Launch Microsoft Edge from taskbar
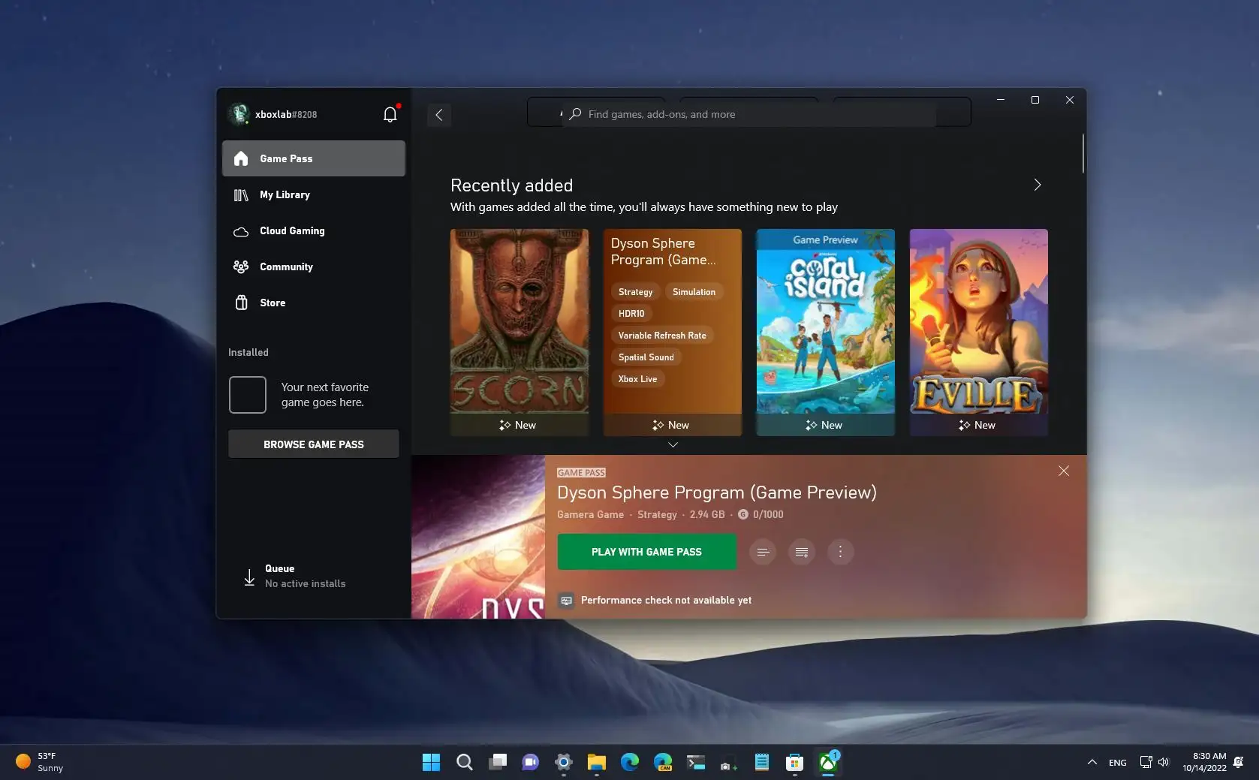The image size is (1259, 780). coord(630,763)
